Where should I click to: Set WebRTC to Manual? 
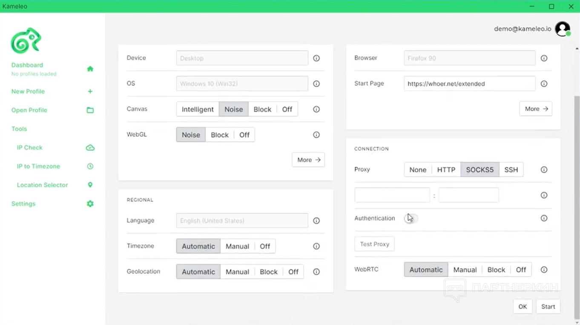(x=465, y=270)
